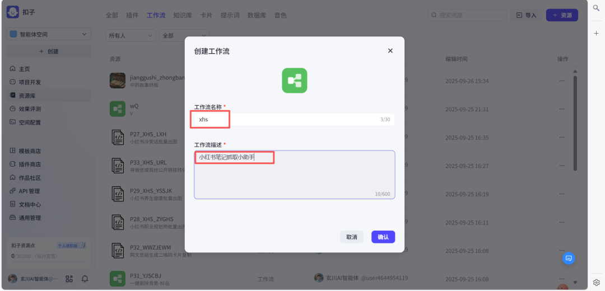This screenshot has height=291, width=605.
Task: Click the P31_YJSCBJ workflow icon
Action: [117, 279]
